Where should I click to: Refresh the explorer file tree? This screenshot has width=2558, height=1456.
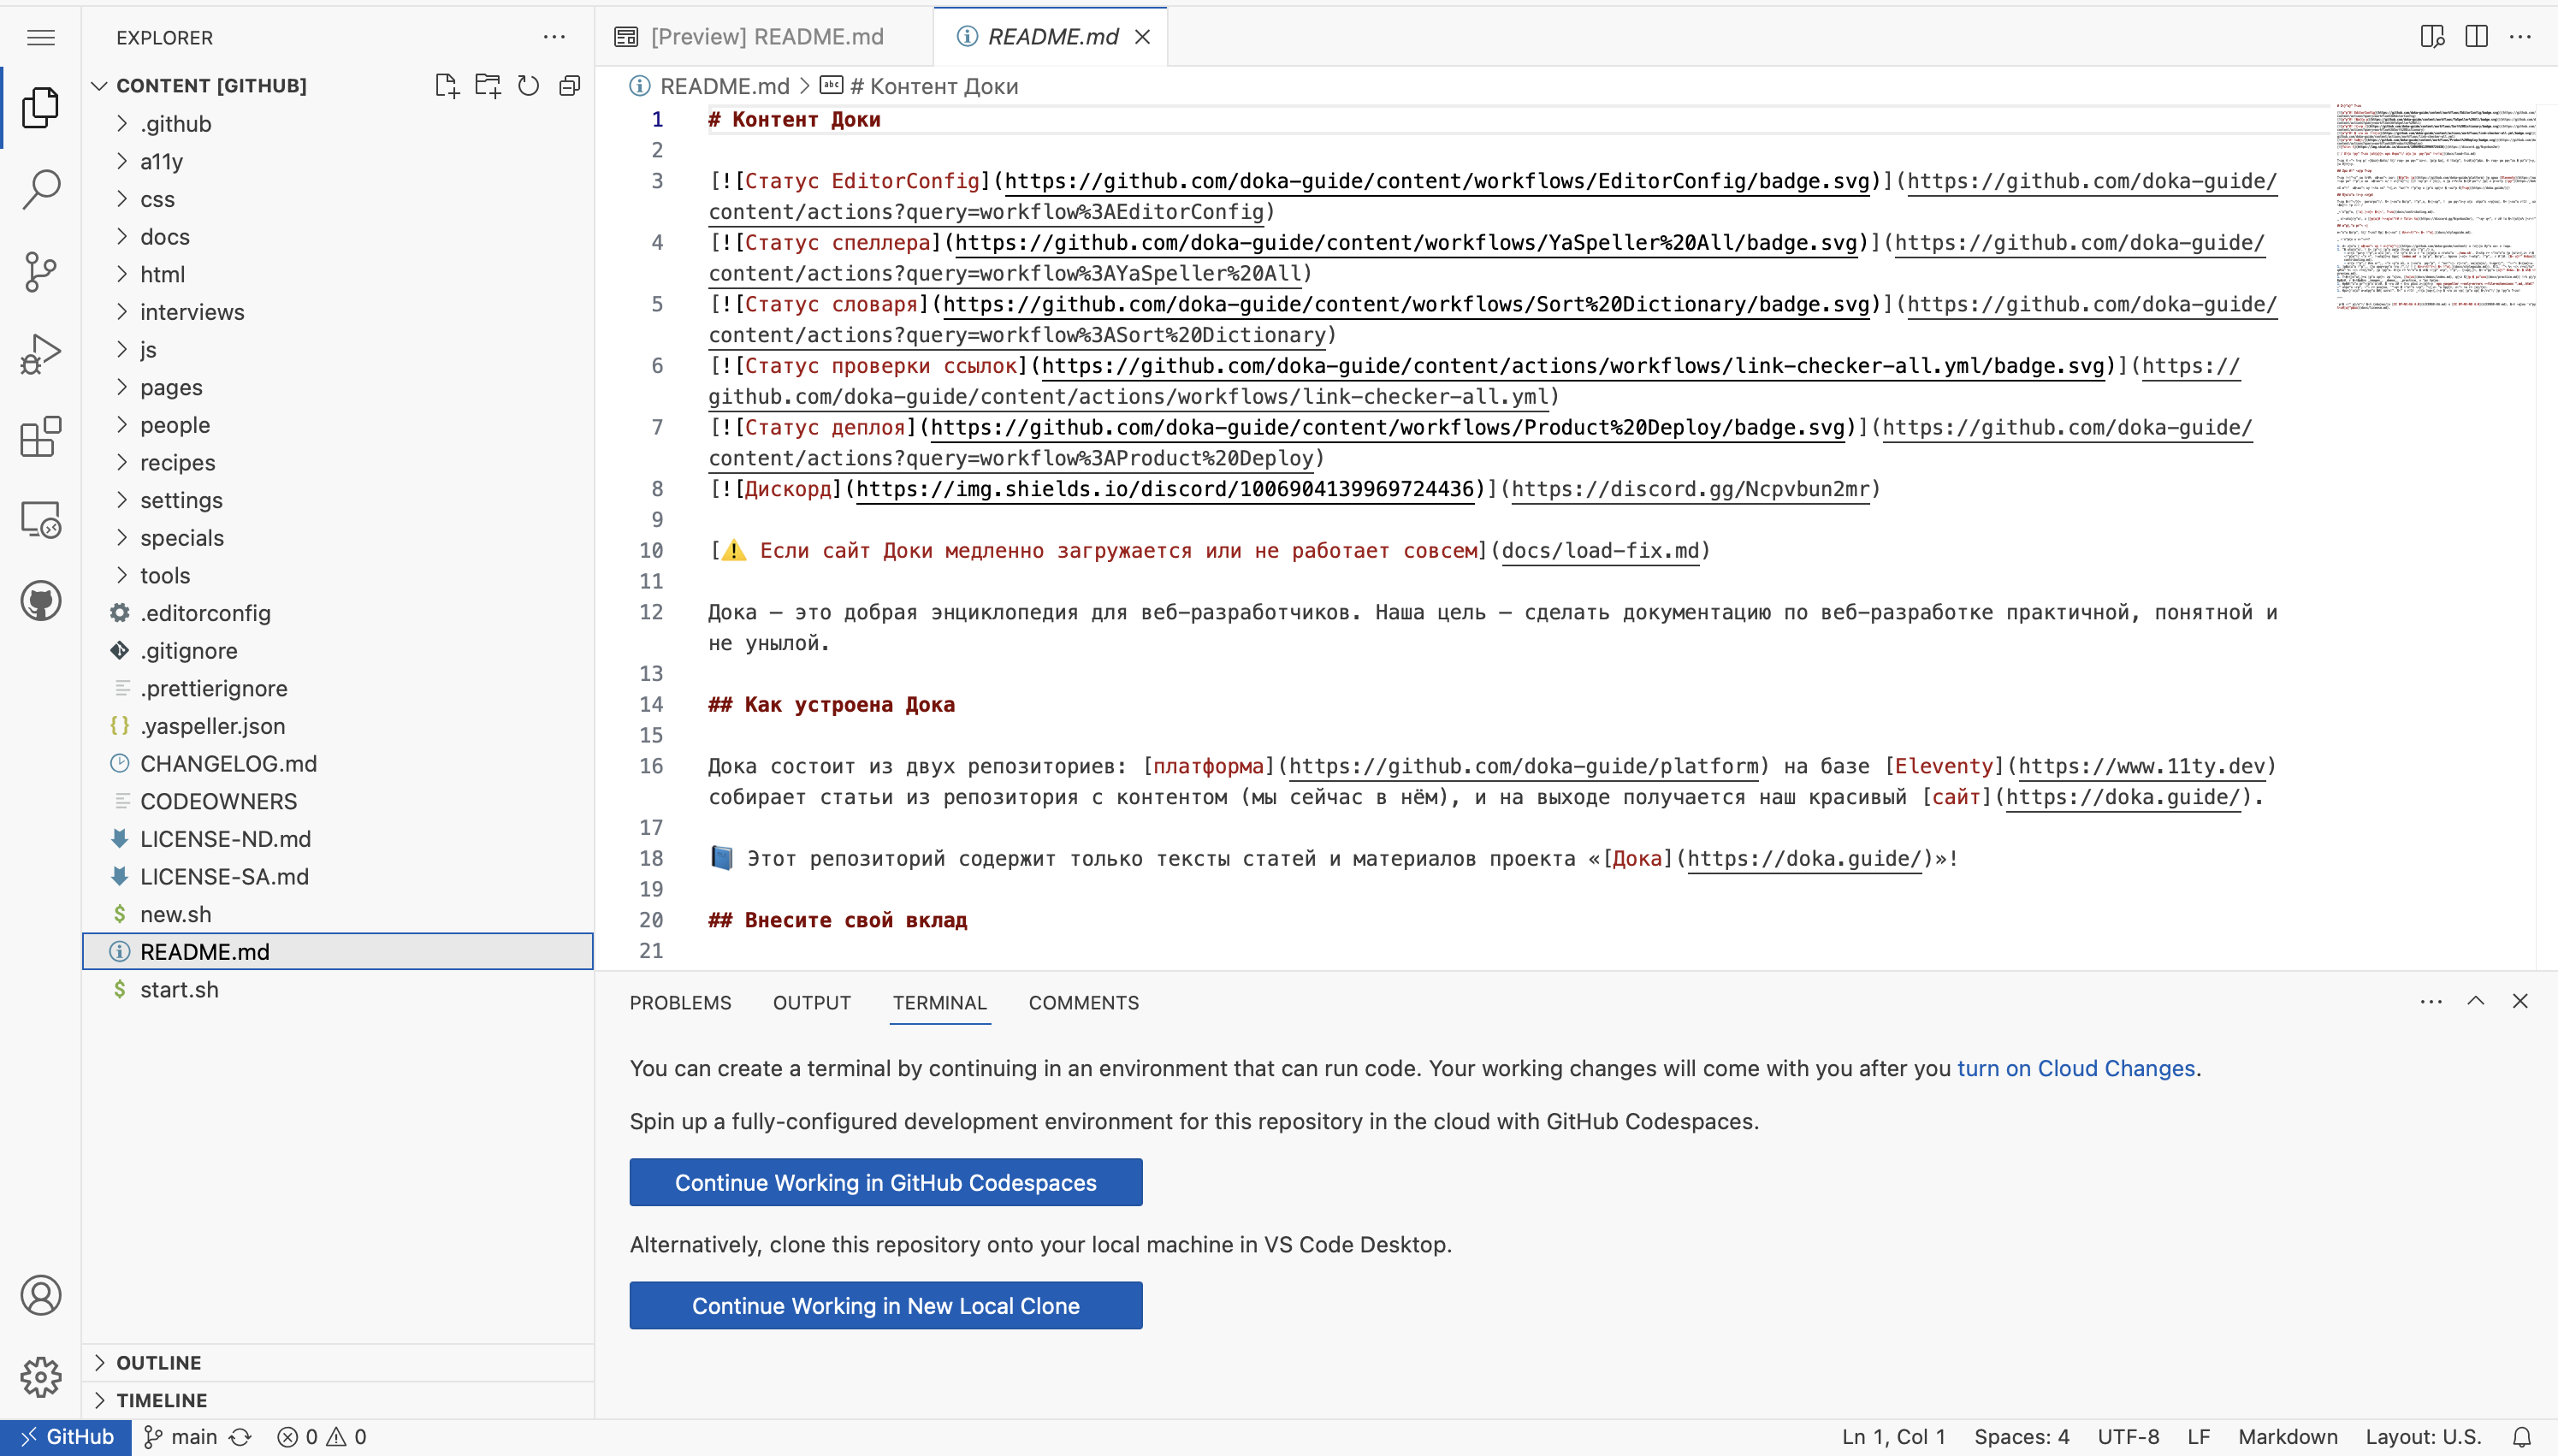pos(529,86)
